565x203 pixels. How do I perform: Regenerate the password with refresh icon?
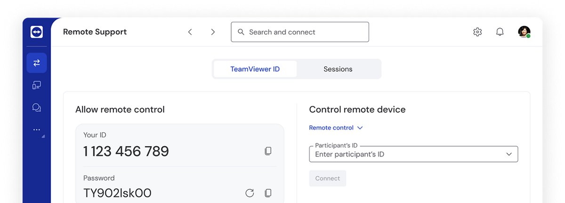(x=250, y=193)
